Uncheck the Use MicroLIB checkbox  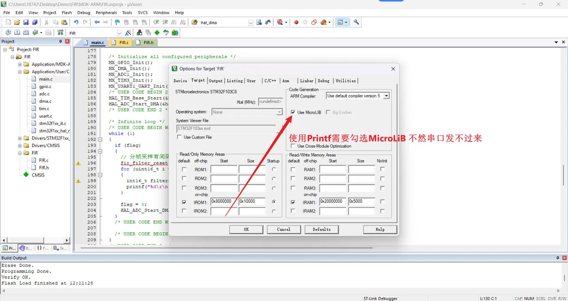293,112
